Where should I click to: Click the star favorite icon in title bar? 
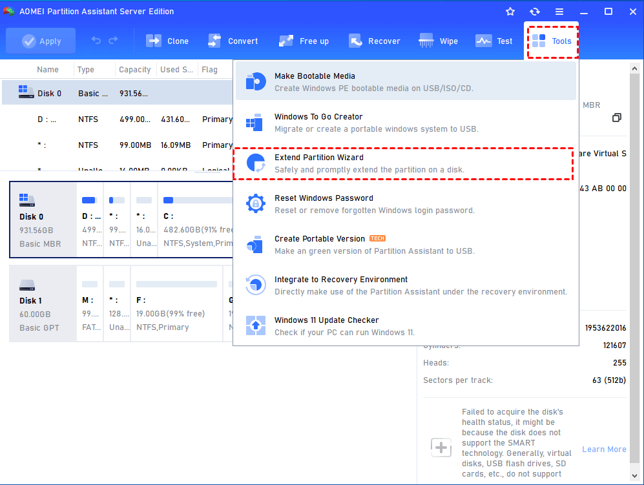click(510, 12)
